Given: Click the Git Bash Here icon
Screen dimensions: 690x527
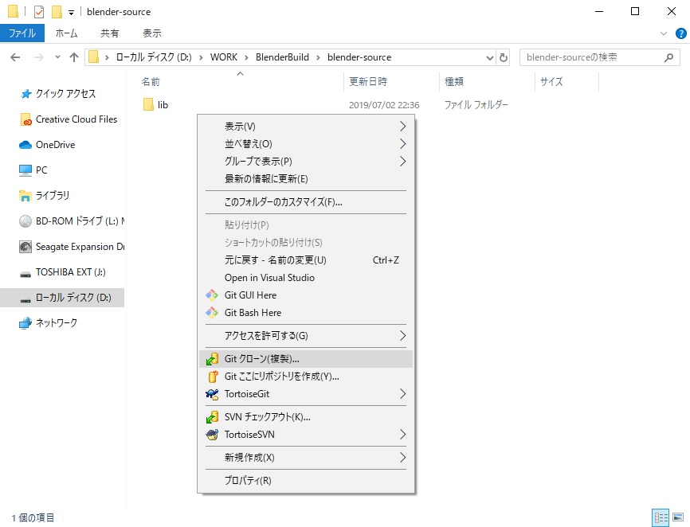Looking at the screenshot, I should (212, 313).
